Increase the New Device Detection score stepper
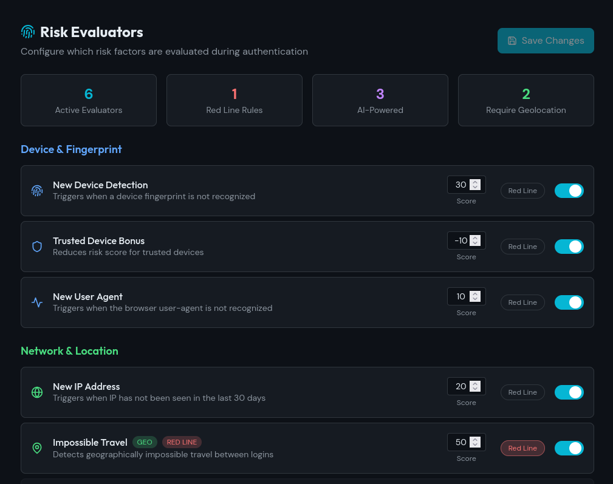The image size is (613, 484). point(475,182)
